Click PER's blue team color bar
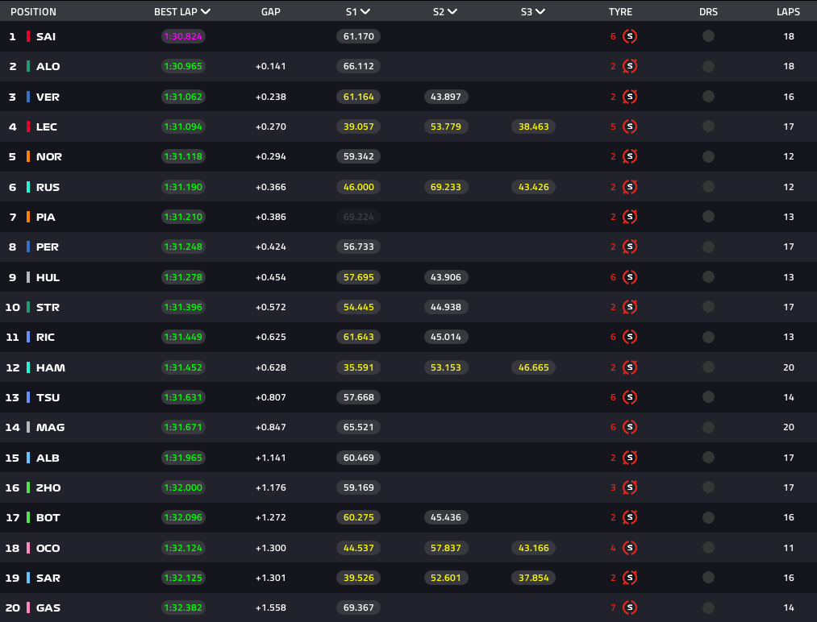 [30, 247]
